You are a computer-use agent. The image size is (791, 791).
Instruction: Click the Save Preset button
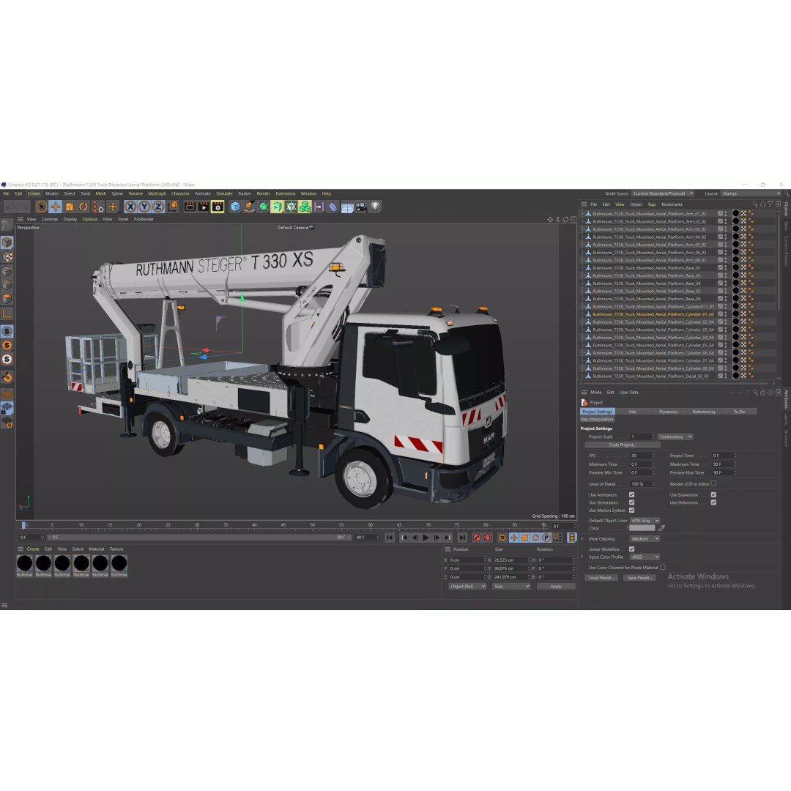pyautogui.click(x=639, y=578)
